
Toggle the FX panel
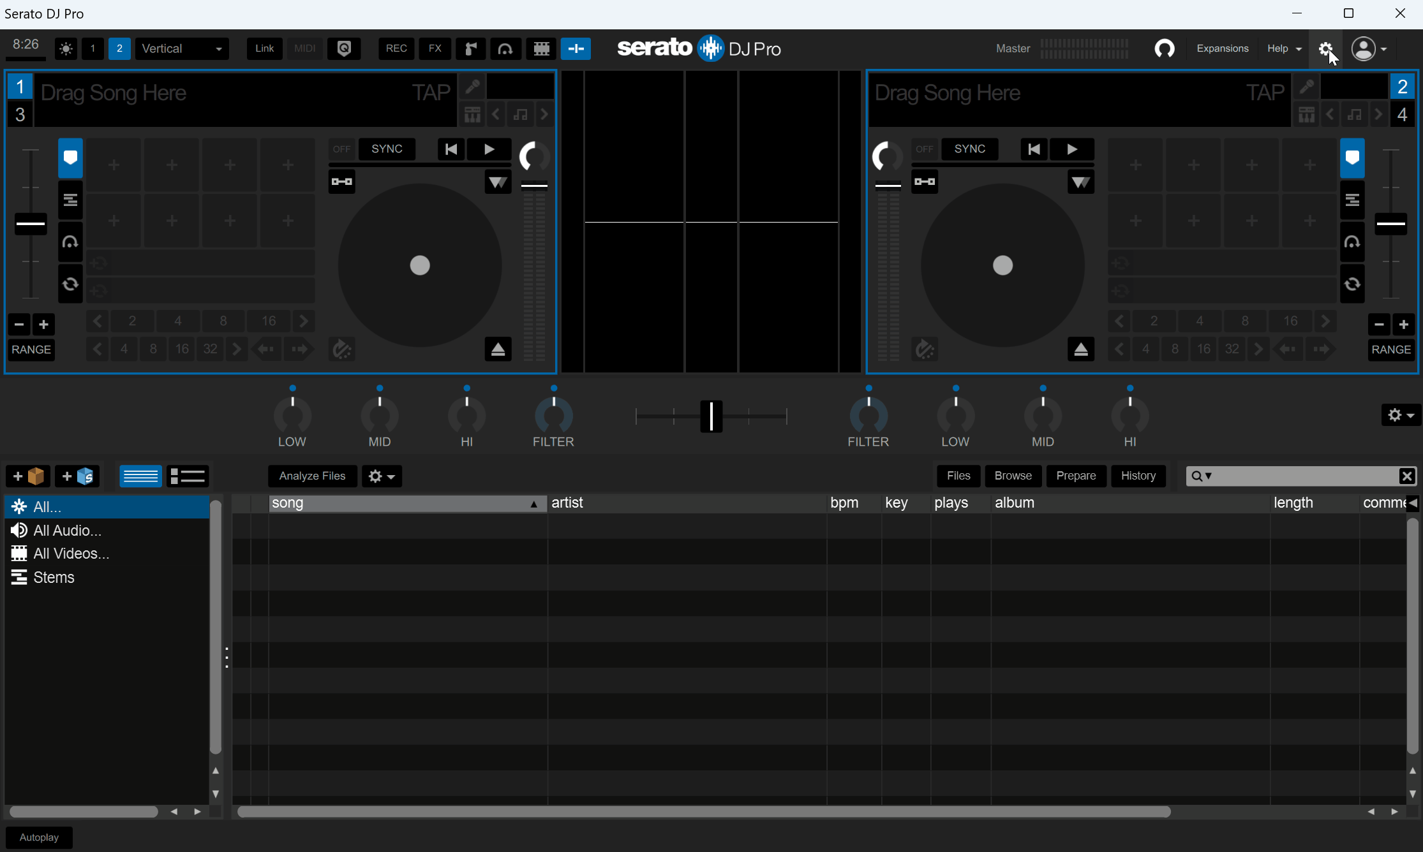pos(435,48)
